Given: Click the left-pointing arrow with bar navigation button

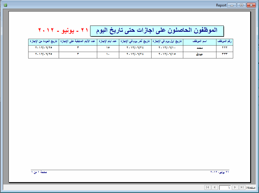Looking at the screenshot, I should [x=208, y=187].
